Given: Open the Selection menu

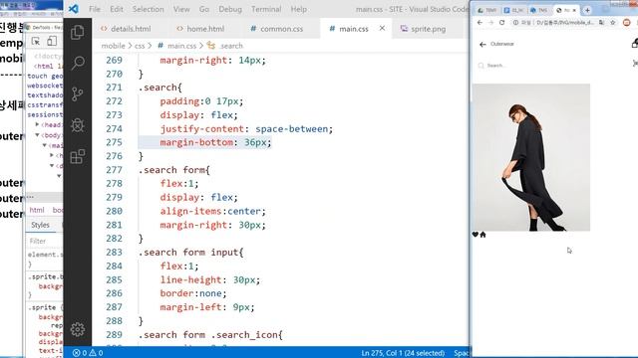Looking at the screenshot, I should pos(149,9).
